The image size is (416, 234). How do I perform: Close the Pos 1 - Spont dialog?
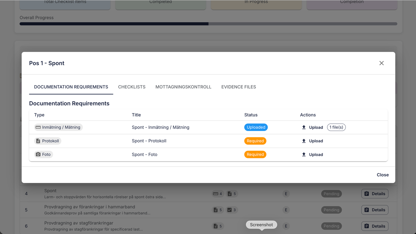pyautogui.click(x=381, y=63)
